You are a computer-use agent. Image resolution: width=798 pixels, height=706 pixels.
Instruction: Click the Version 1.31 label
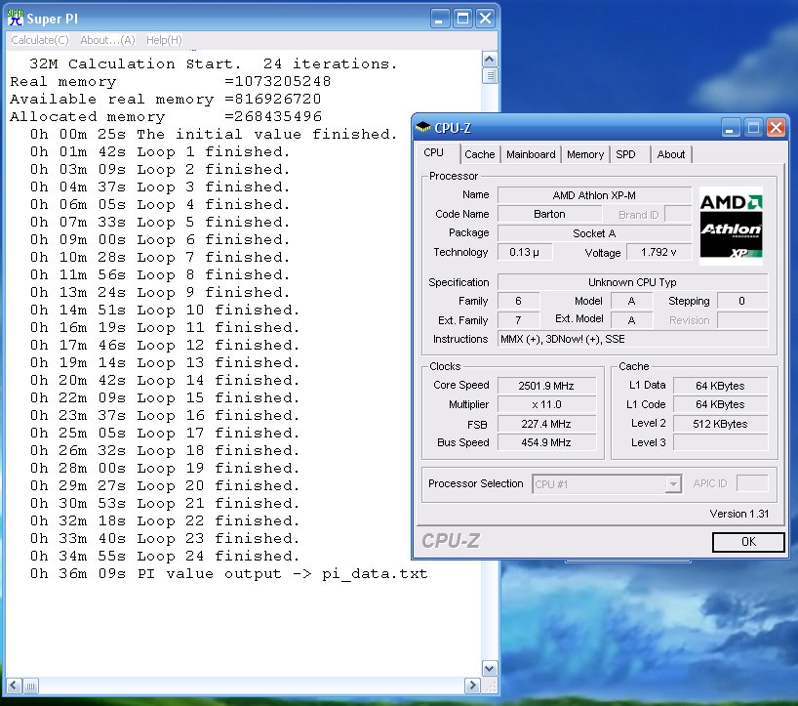pyautogui.click(x=738, y=514)
